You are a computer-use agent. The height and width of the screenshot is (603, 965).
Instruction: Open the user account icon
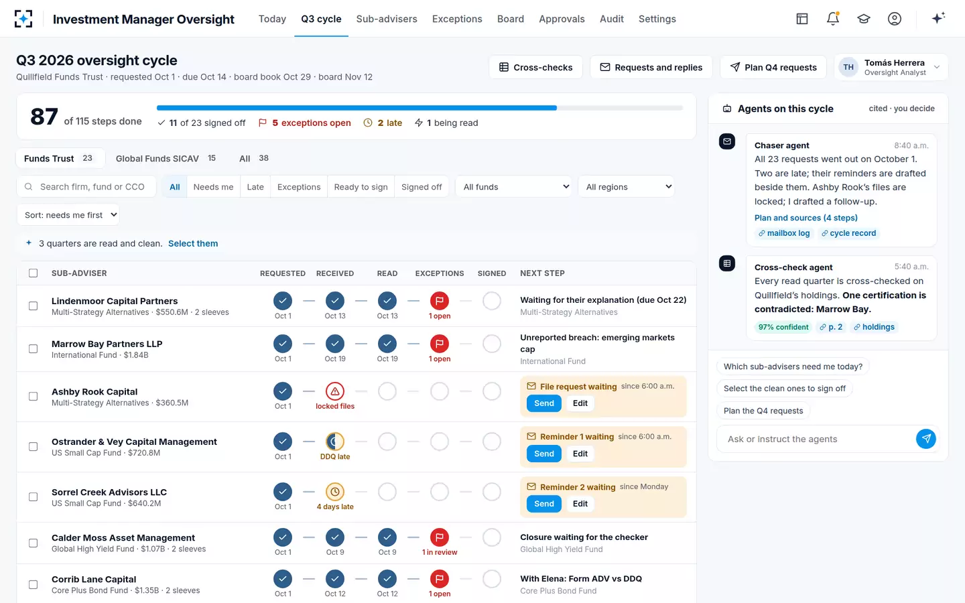[x=895, y=19]
